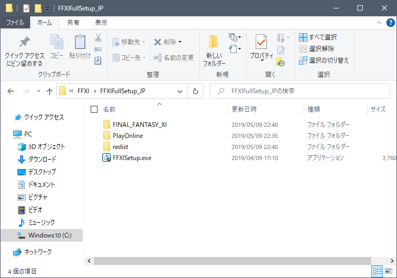
Task: Create a new folder (新しいフォルダー)
Action: 214,51
